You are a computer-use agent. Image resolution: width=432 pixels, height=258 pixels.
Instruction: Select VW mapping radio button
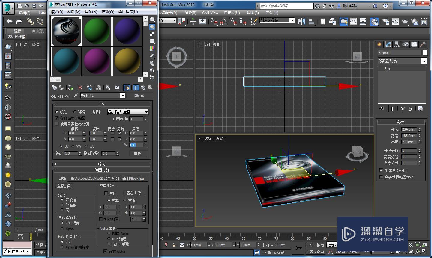pyautogui.click(x=73, y=146)
